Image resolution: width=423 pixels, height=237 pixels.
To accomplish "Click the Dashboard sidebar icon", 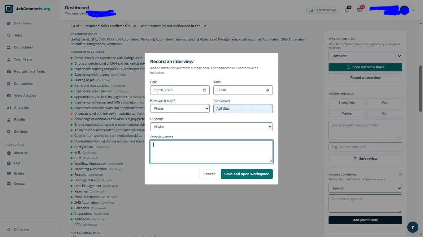I will [9, 23].
